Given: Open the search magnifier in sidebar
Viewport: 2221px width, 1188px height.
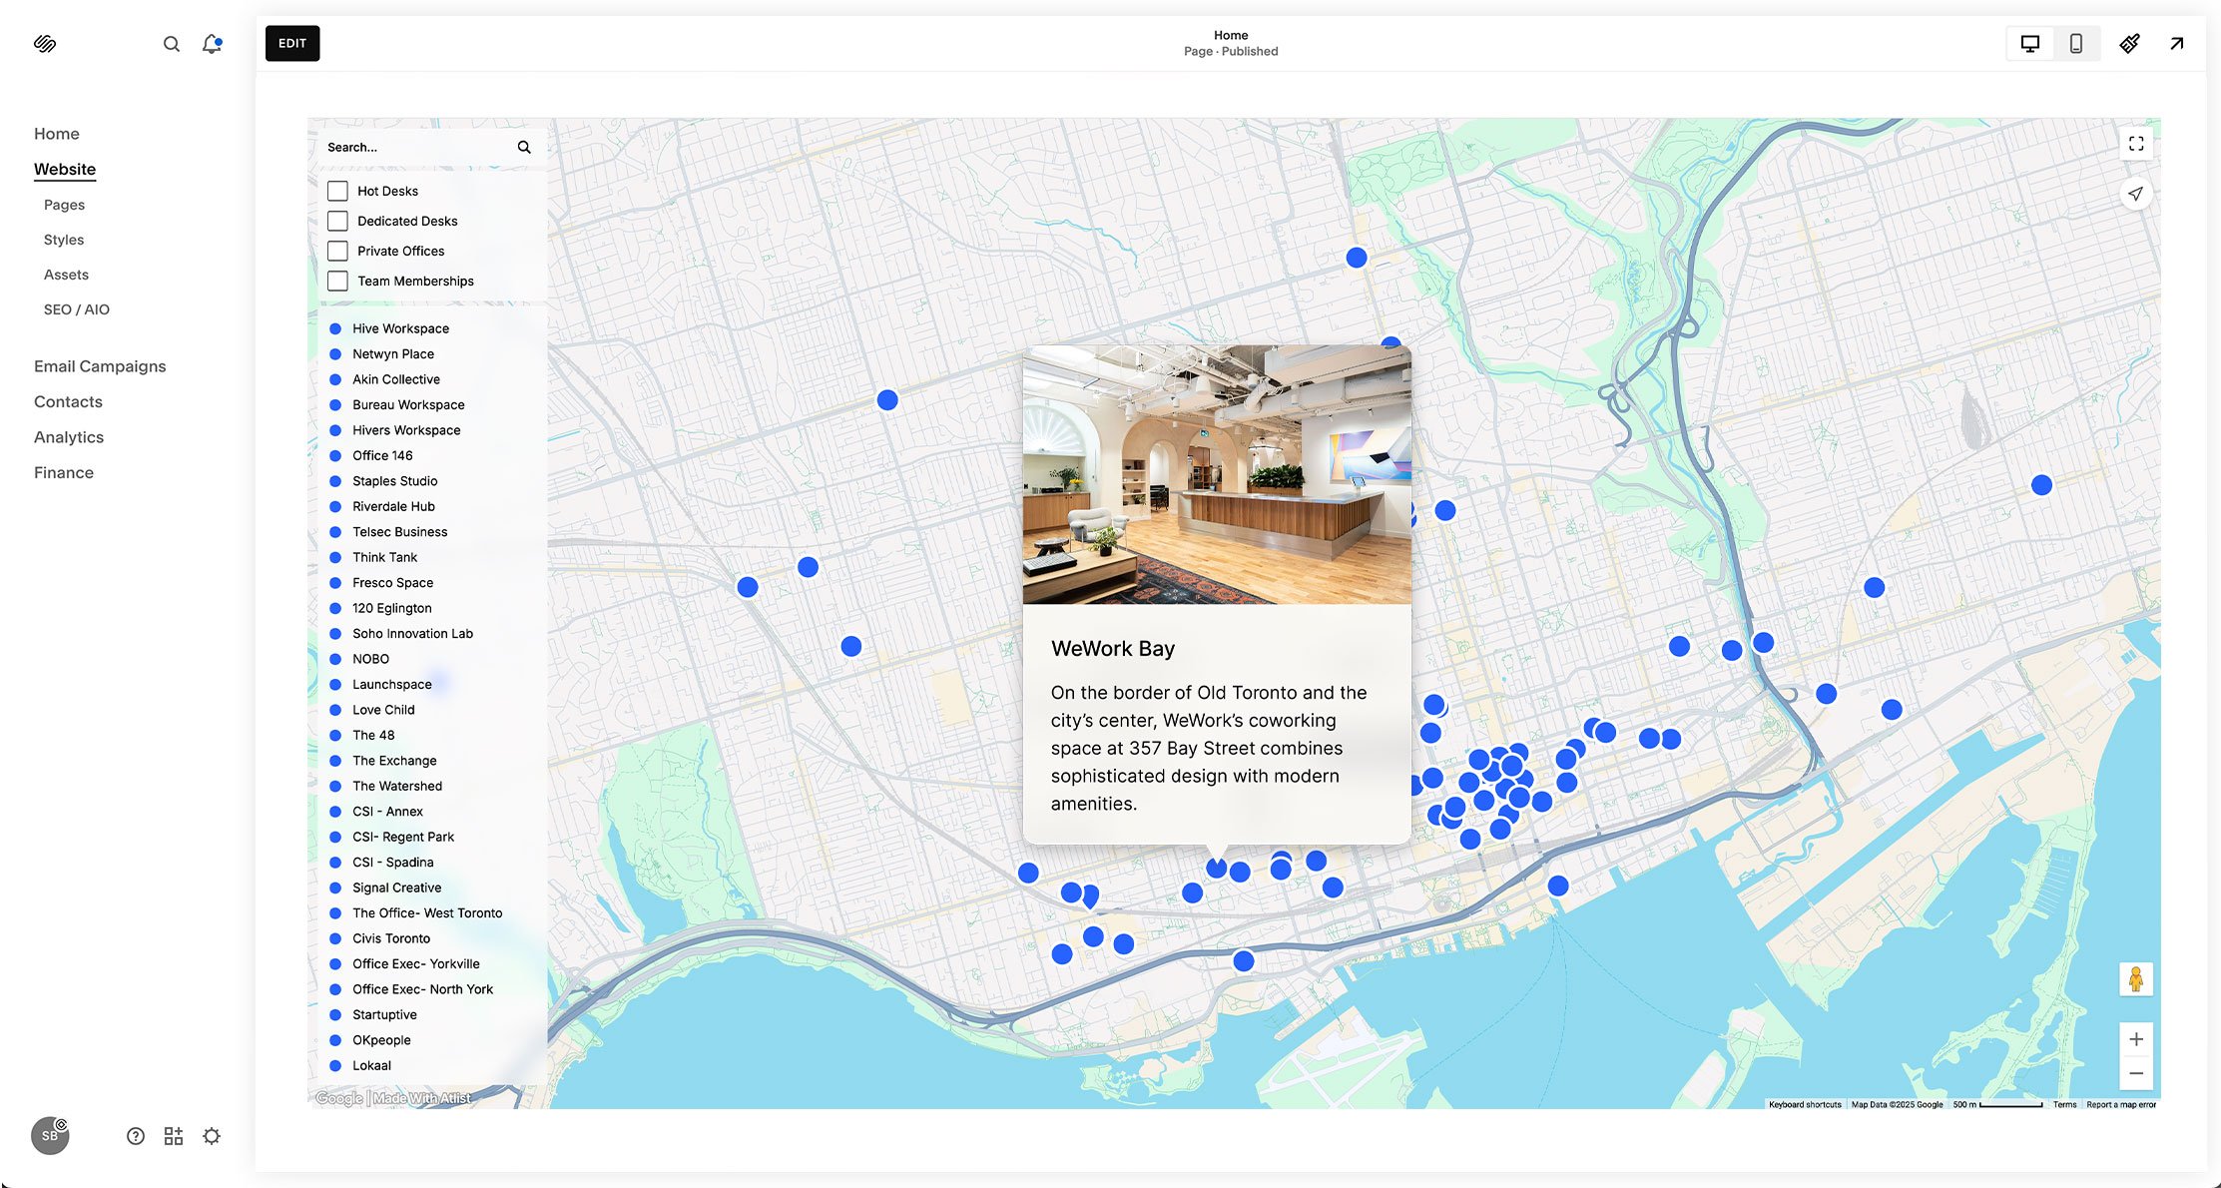Looking at the screenshot, I should [x=172, y=44].
